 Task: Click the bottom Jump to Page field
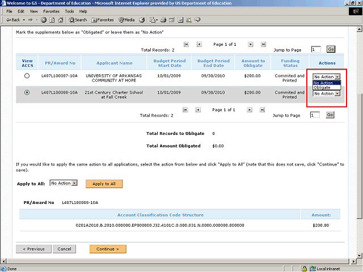pos(315,114)
